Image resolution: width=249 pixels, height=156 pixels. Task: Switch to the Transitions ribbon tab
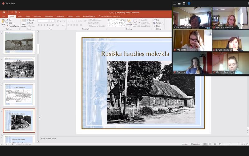[37, 16]
